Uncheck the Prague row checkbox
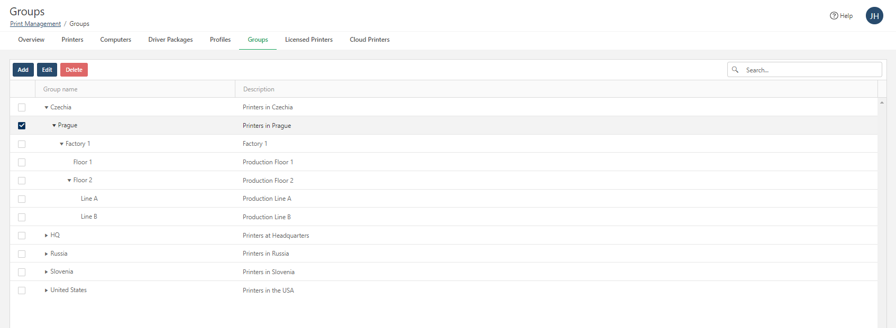The width and height of the screenshot is (896, 328). pos(22,126)
